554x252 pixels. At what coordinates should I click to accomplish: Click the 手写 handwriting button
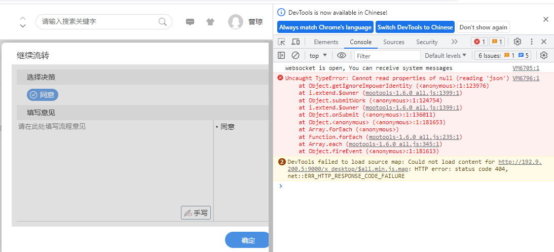(x=196, y=213)
